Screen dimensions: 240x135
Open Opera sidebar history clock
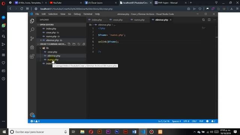click(x=3, y=79)
